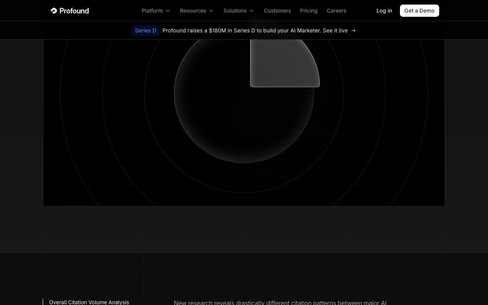
Task: Expand the Resources menu chevron
Action: point(211,11)
